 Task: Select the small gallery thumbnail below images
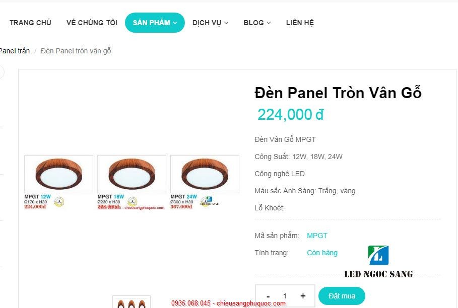tap(132, 302)
